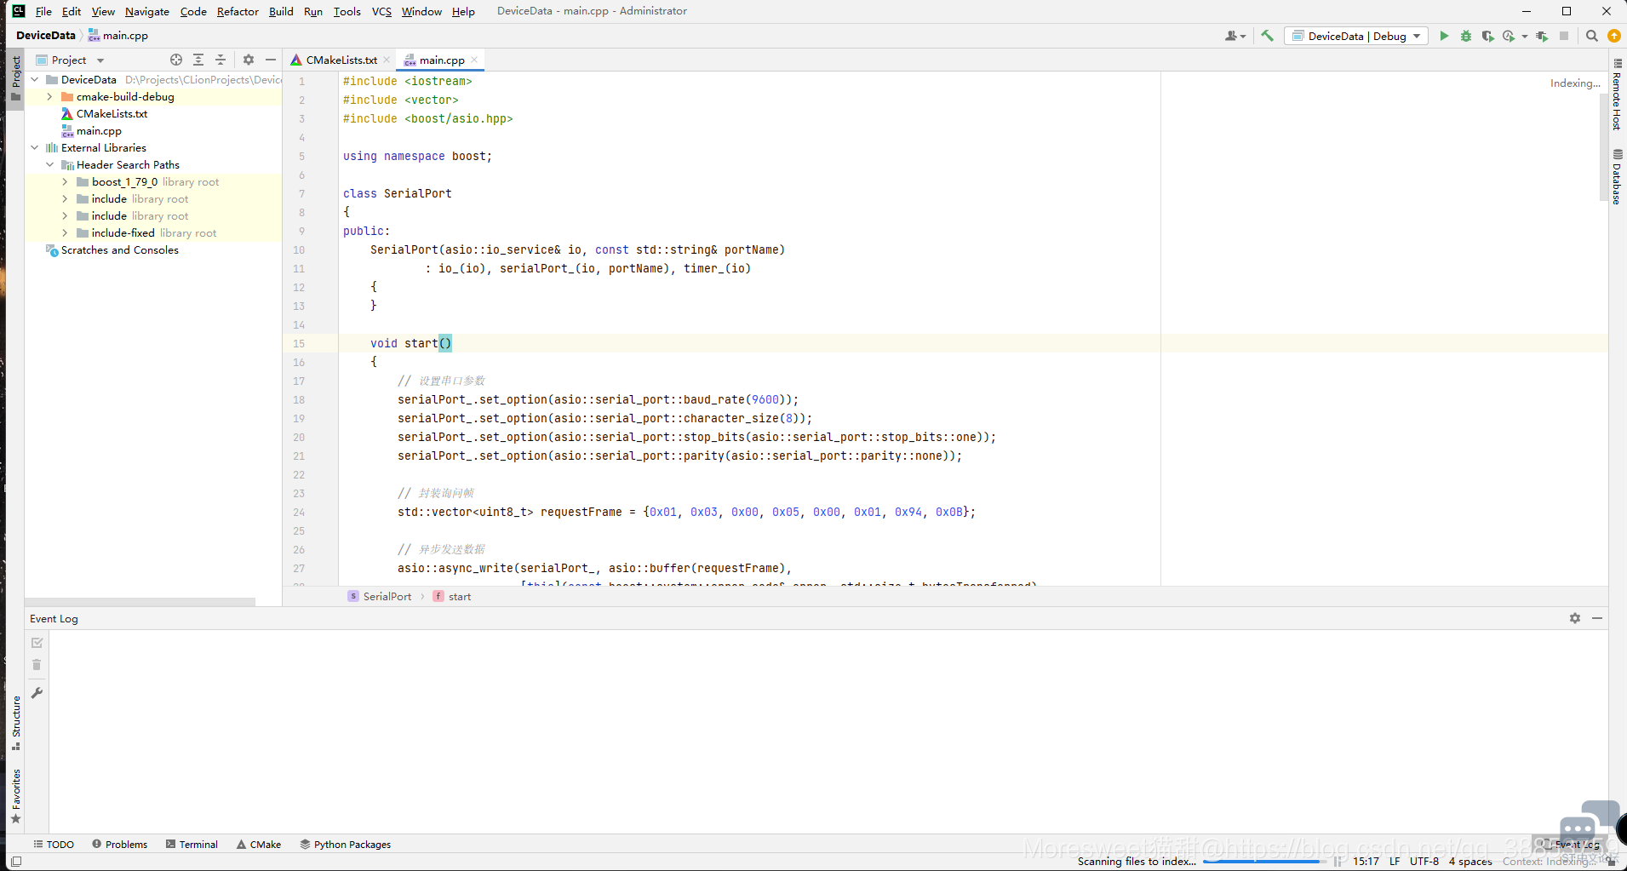
Task: Open Search Everywhere magnifier icon
Action: (x=1591, y=36)
